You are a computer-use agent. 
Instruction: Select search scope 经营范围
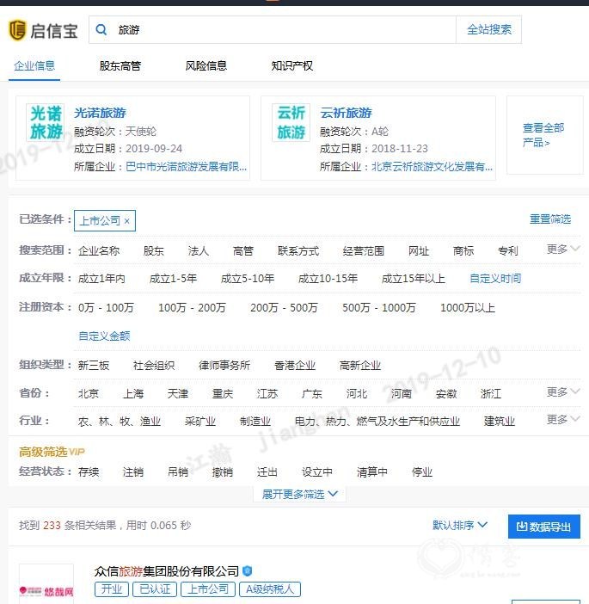364,250
